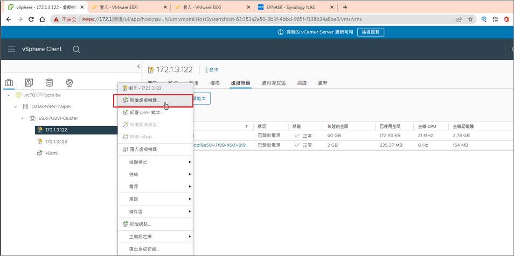Viewport: 514px width, 256px height.
Task: Choose 匯入虛擬機器 from the context menu
Action: [x=155, y=150]
